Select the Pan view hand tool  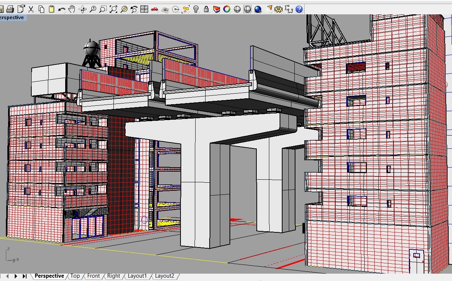pyautogui.click(x=72, y=9)
